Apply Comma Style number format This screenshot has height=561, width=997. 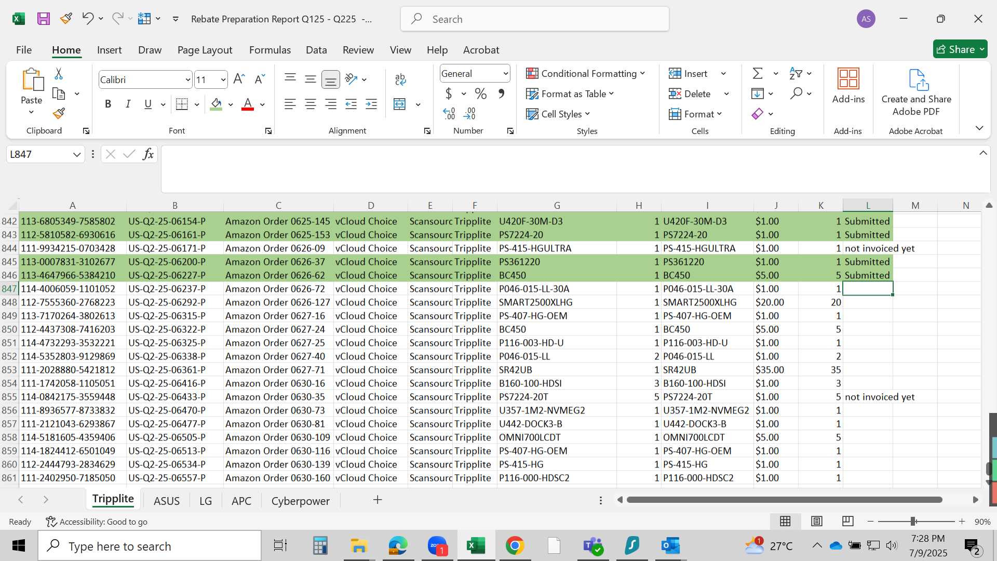(x=501, y=94)
